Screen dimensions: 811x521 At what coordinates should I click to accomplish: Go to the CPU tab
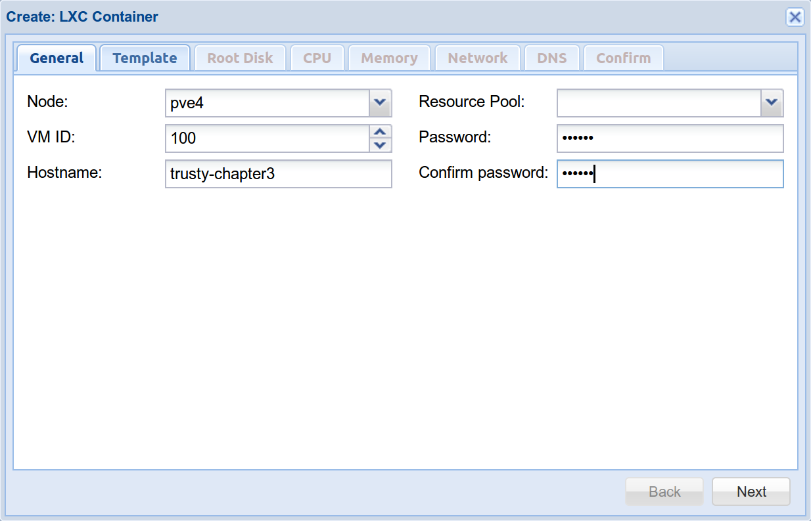pyautogui.click(x=317, y=58)
